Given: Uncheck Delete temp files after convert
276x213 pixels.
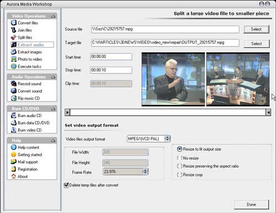Looking at the screenshot, I should click(x=66, y=185).
